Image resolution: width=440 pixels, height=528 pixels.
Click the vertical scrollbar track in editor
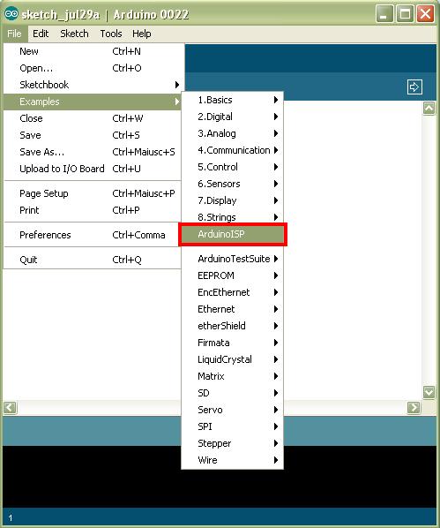(429, 250)
